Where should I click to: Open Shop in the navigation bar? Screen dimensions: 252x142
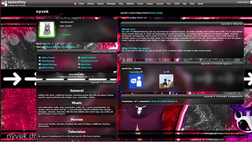192,4
